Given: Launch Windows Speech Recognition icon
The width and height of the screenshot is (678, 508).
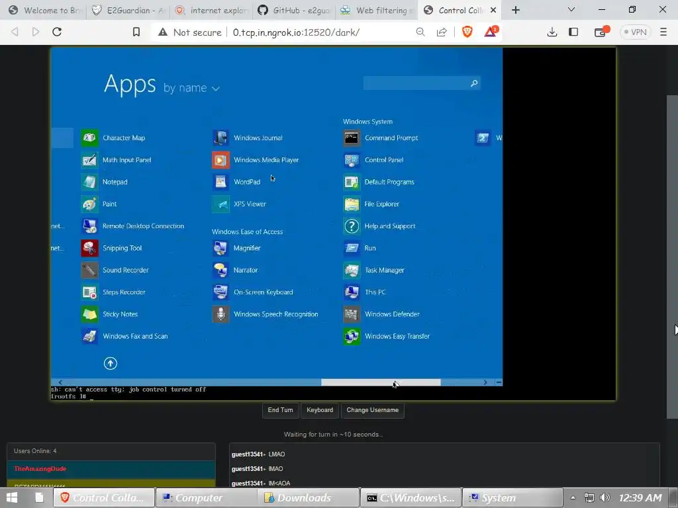Looking at the screenshot, I should 220,314.
